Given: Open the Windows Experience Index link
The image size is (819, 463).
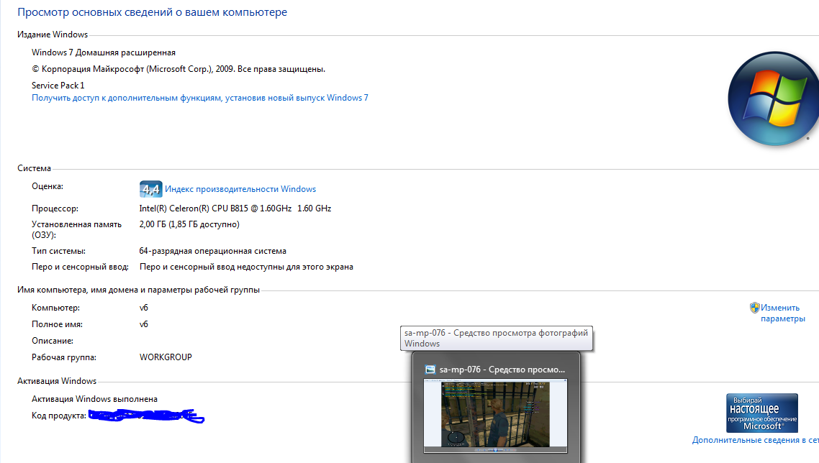Looking at the screenshot, I should click(x=240, y=189).
